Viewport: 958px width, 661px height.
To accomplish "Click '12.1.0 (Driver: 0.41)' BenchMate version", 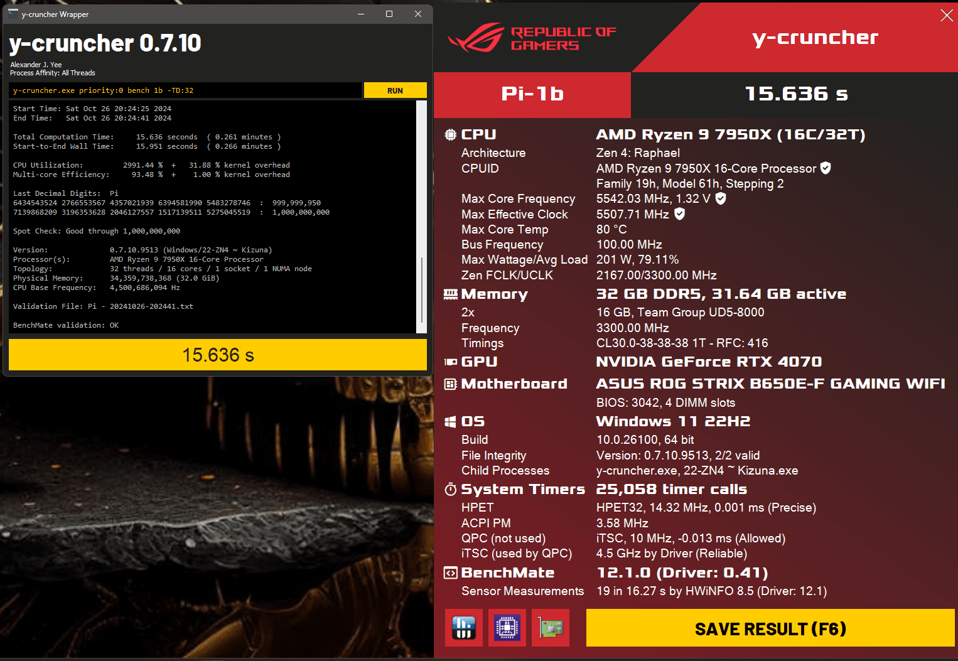I will point(682,572).
